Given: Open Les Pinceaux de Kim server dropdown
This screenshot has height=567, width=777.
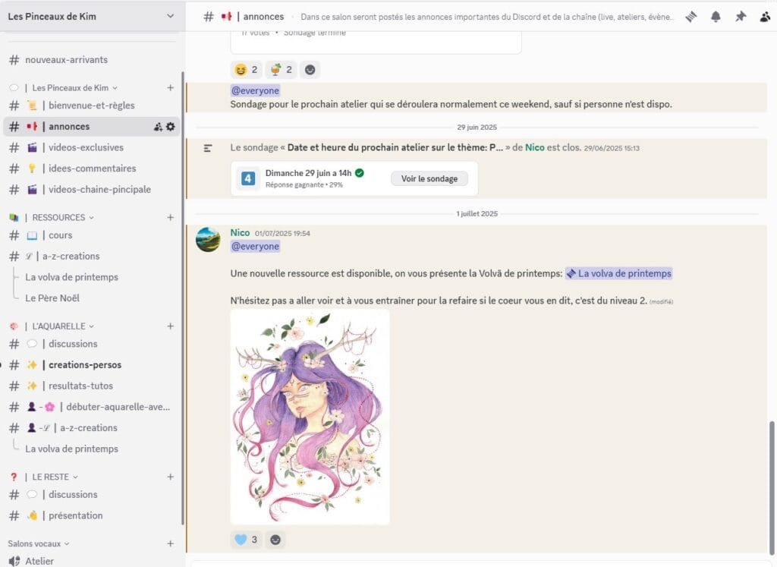Looking at the screenshot, I should (x=91, y=16).
